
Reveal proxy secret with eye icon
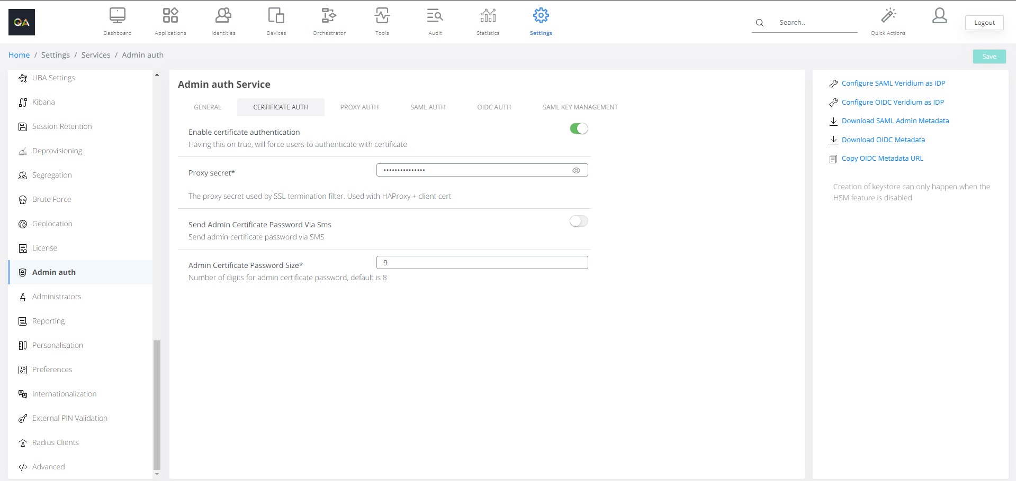[576, 170]
